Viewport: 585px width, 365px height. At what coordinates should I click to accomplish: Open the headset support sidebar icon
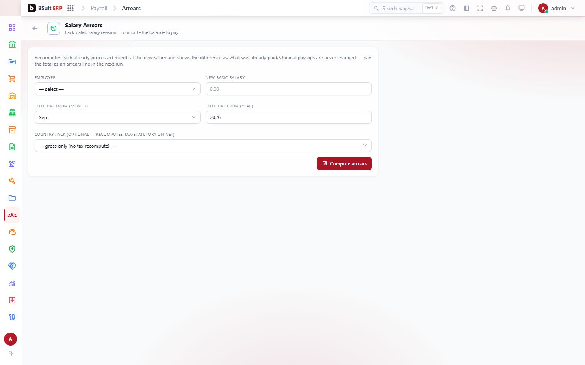12,232
